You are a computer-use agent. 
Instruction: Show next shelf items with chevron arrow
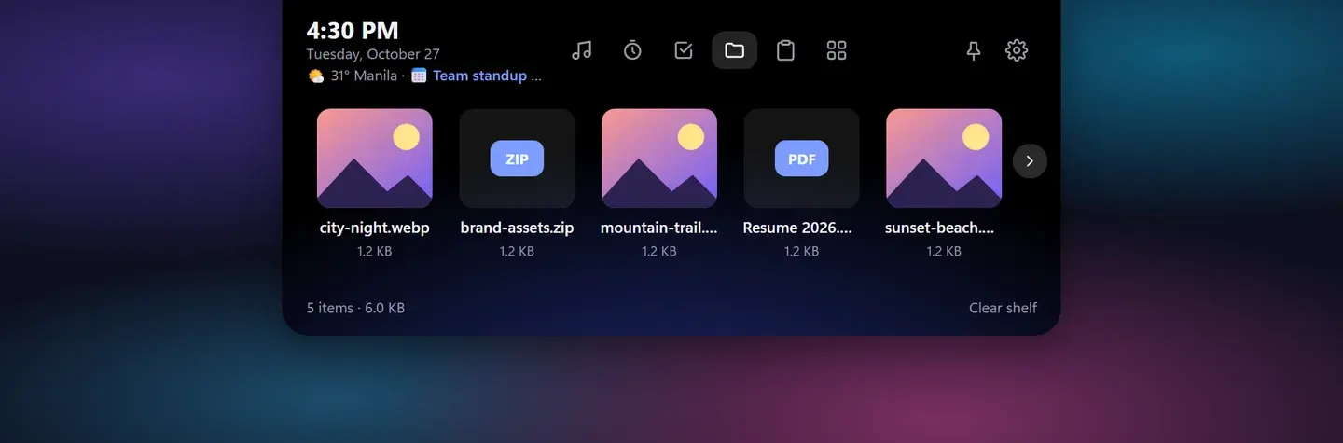(1030, 160)
